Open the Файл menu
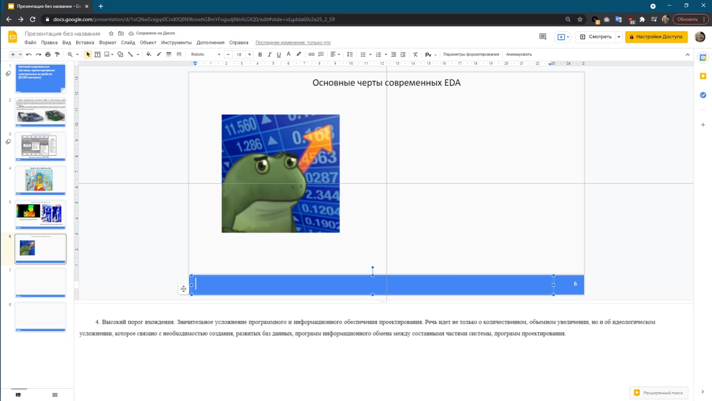 [x=31, y=42]
